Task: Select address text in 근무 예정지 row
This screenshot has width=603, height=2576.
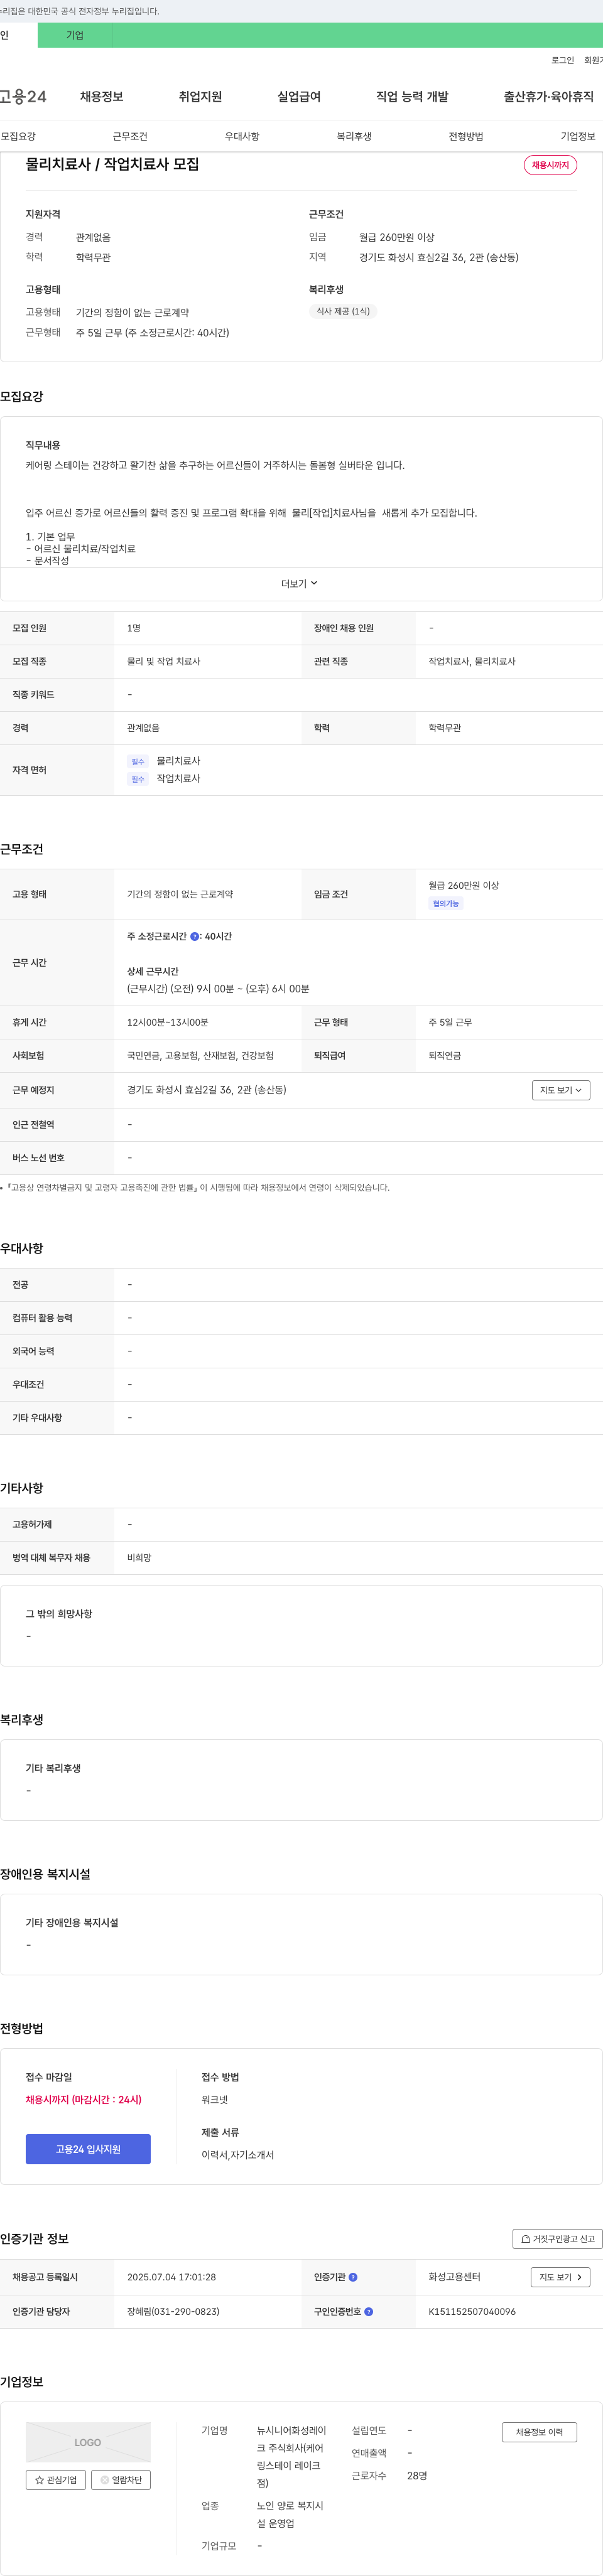Action: (x=206, y=1090)
